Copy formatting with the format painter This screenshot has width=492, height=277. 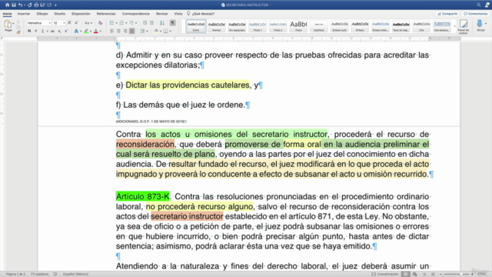click(x=18, y=32)
